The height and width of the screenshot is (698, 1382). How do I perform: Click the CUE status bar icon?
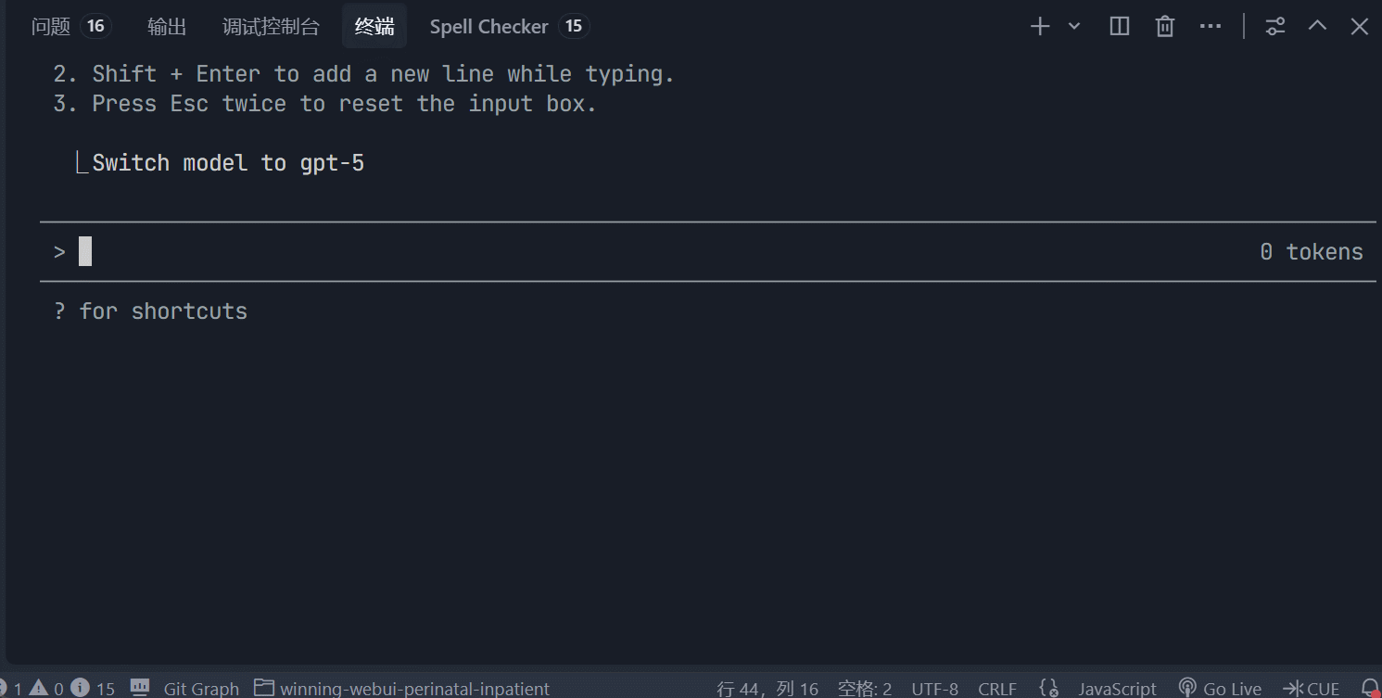pos(1312,688)
